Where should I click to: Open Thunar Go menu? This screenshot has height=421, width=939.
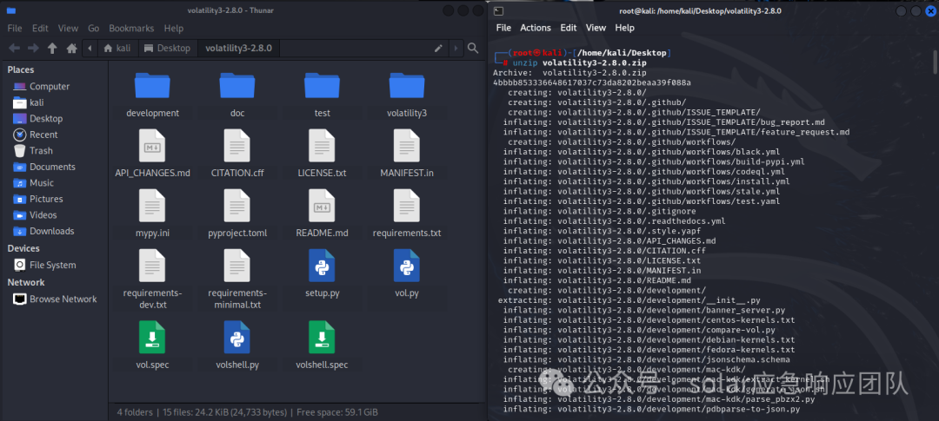pyautogui.click(x=93, y=28)
